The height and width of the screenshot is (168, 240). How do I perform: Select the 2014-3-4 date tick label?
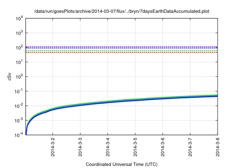[108, 147]
